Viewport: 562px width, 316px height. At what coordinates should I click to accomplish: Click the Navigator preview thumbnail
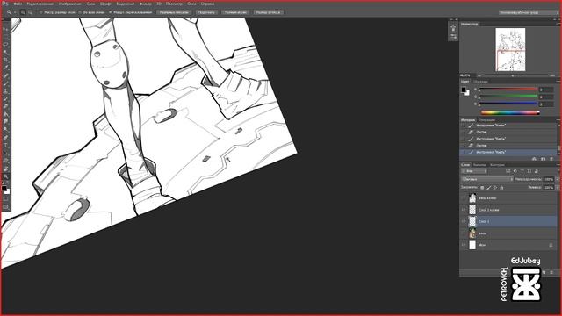510,49
